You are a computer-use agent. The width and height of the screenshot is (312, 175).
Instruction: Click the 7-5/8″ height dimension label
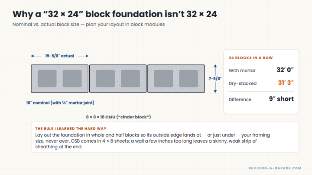pos(215,79)
